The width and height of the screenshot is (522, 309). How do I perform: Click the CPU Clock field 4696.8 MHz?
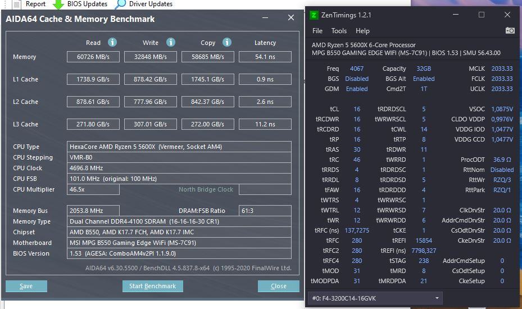coord(179,168)
